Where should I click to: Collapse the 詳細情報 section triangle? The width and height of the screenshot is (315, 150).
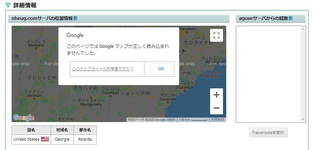(x=8, y=5)
